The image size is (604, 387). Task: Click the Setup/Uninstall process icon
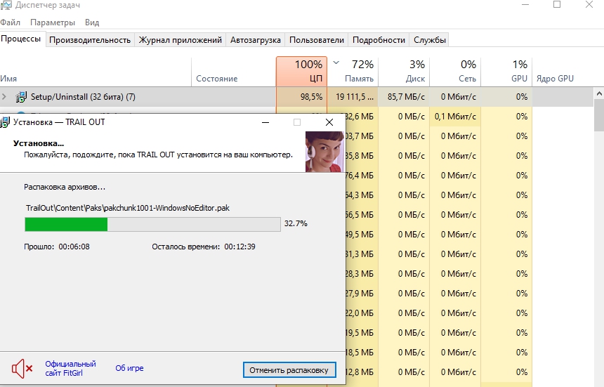(21, 97)
